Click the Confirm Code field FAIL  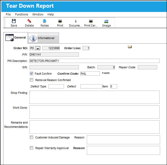tap(90, 74)
